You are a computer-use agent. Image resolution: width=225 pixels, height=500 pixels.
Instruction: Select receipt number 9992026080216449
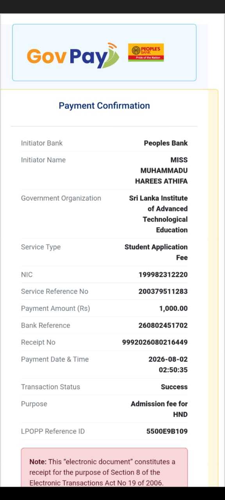(155, 342)
